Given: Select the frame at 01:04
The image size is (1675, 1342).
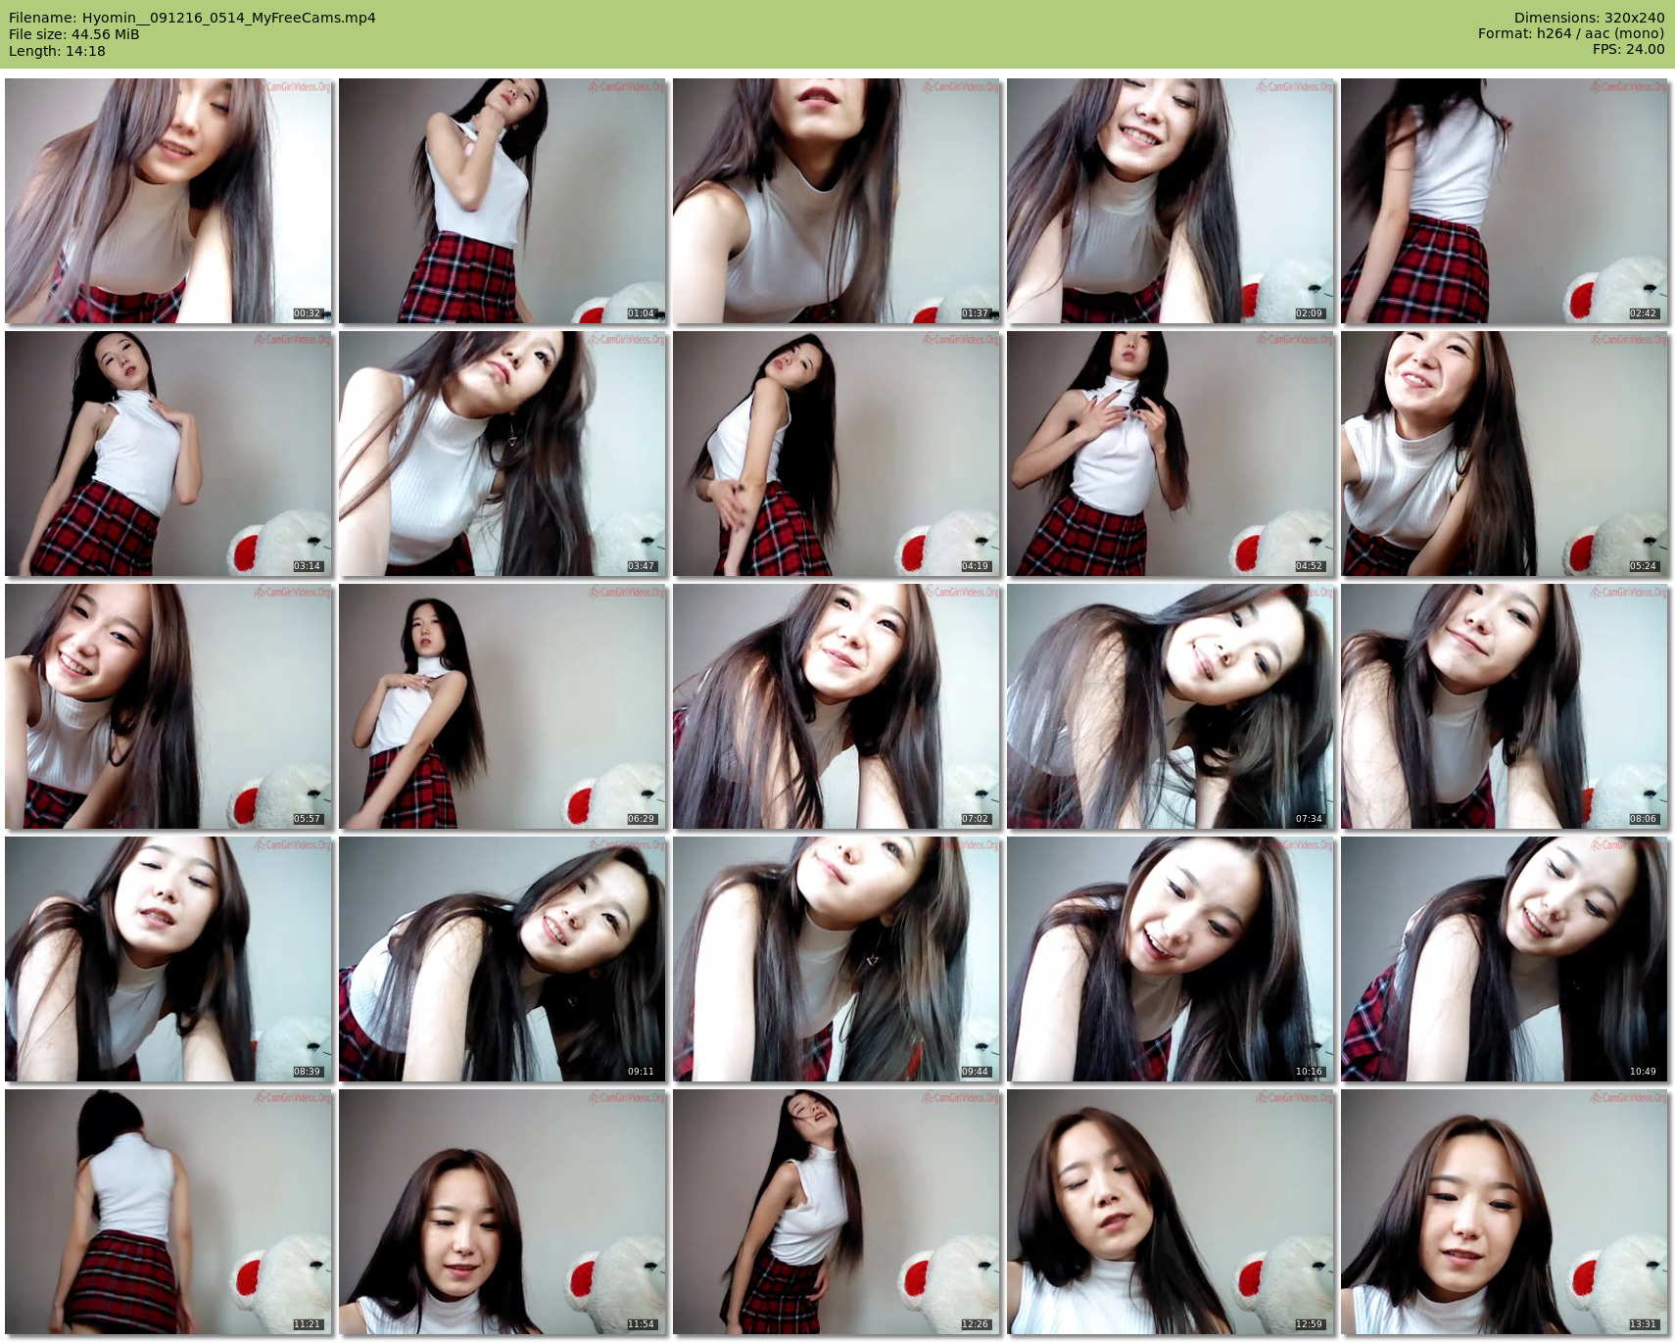Looking at the screenshot, I should (x=502, y=201).
